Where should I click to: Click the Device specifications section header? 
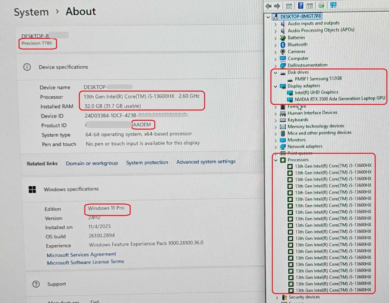click(x=63, y=67)
